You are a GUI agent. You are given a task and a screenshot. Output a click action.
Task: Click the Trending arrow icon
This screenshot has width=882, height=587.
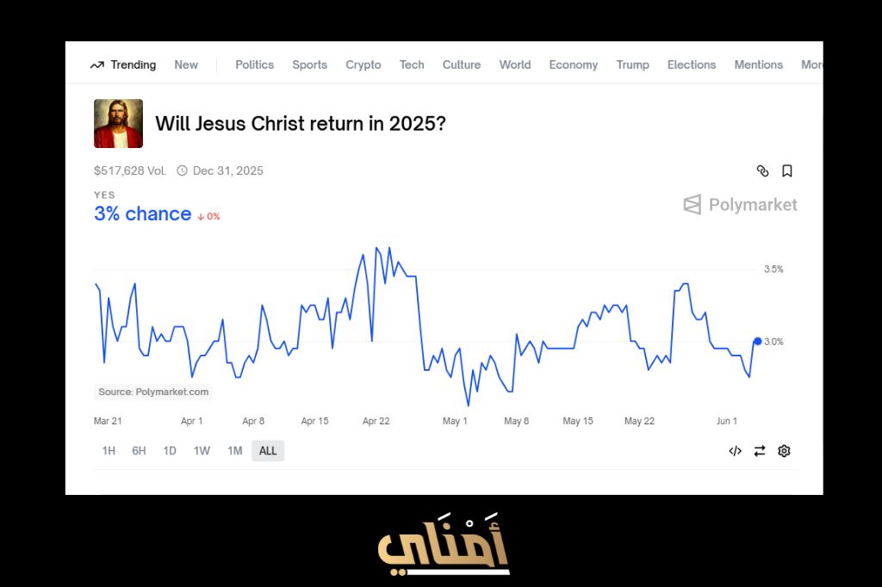(x=97, y=65)
